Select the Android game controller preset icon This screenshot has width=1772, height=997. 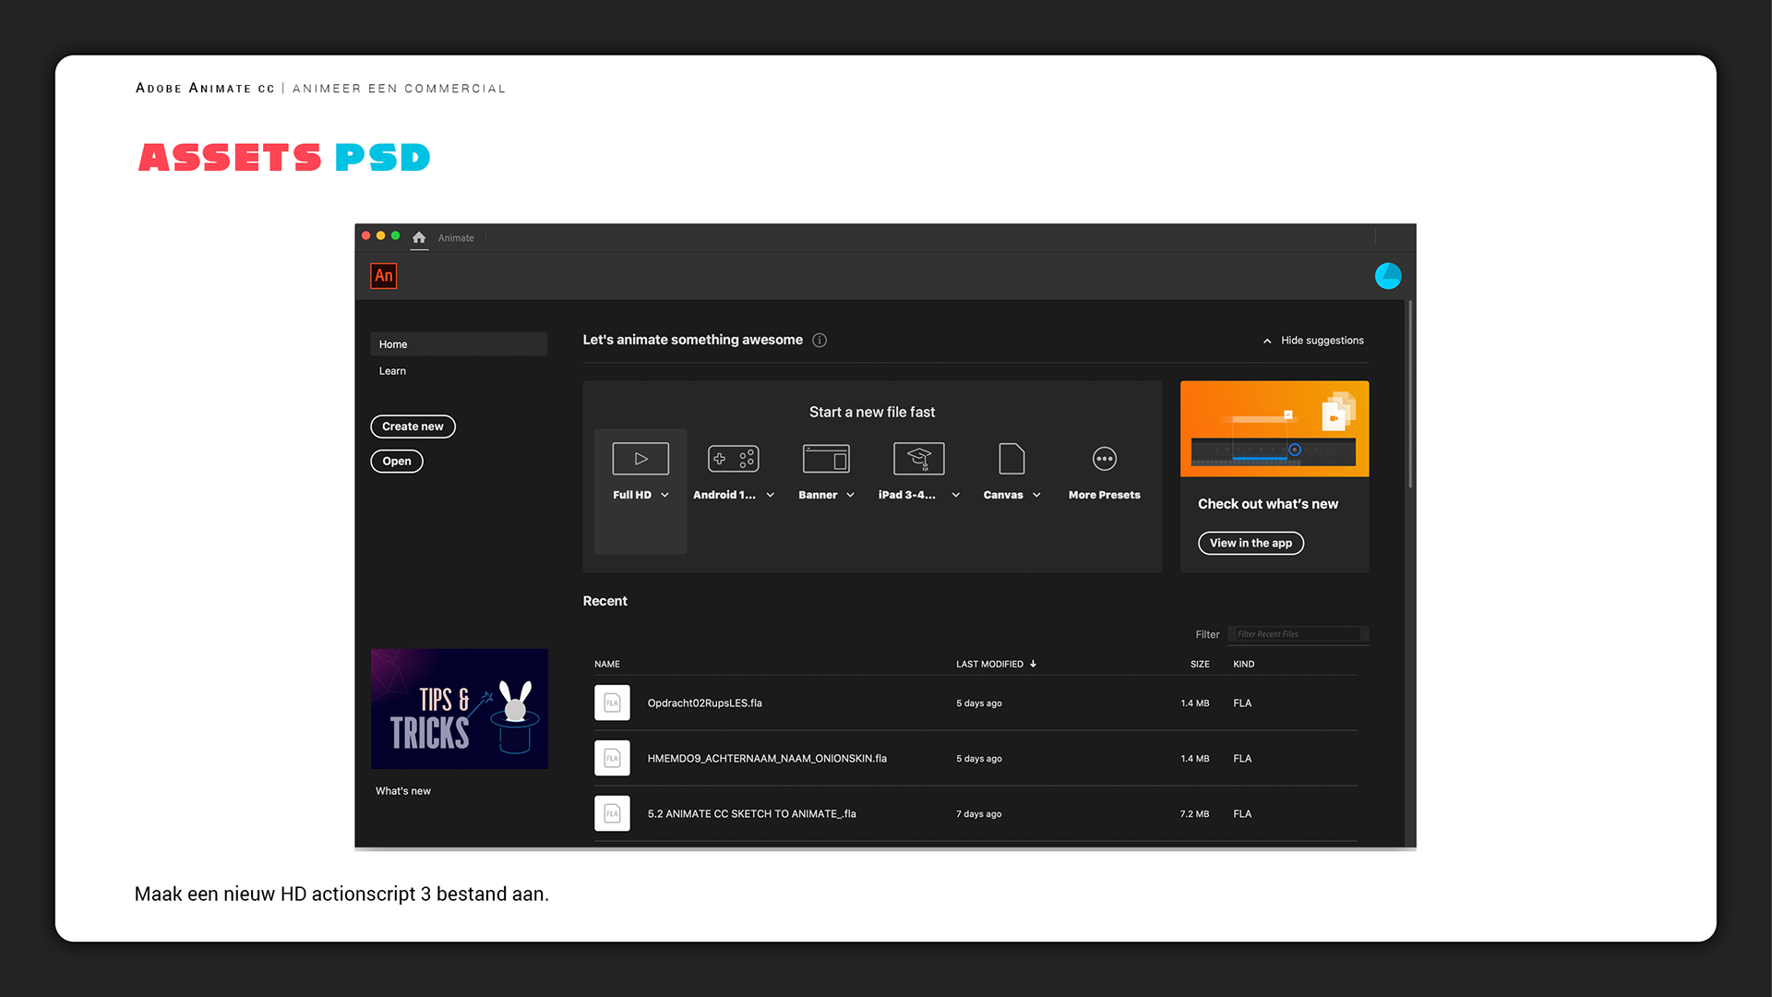click(x=733, y=459)
